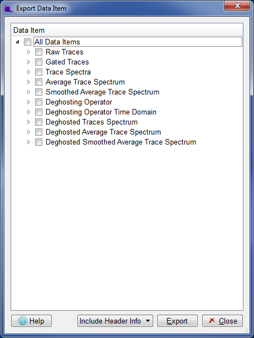Viewport: 254px width, 338px height.
Task: Check the Average Trace Spectrum box
Action: (x=38, y=82)
